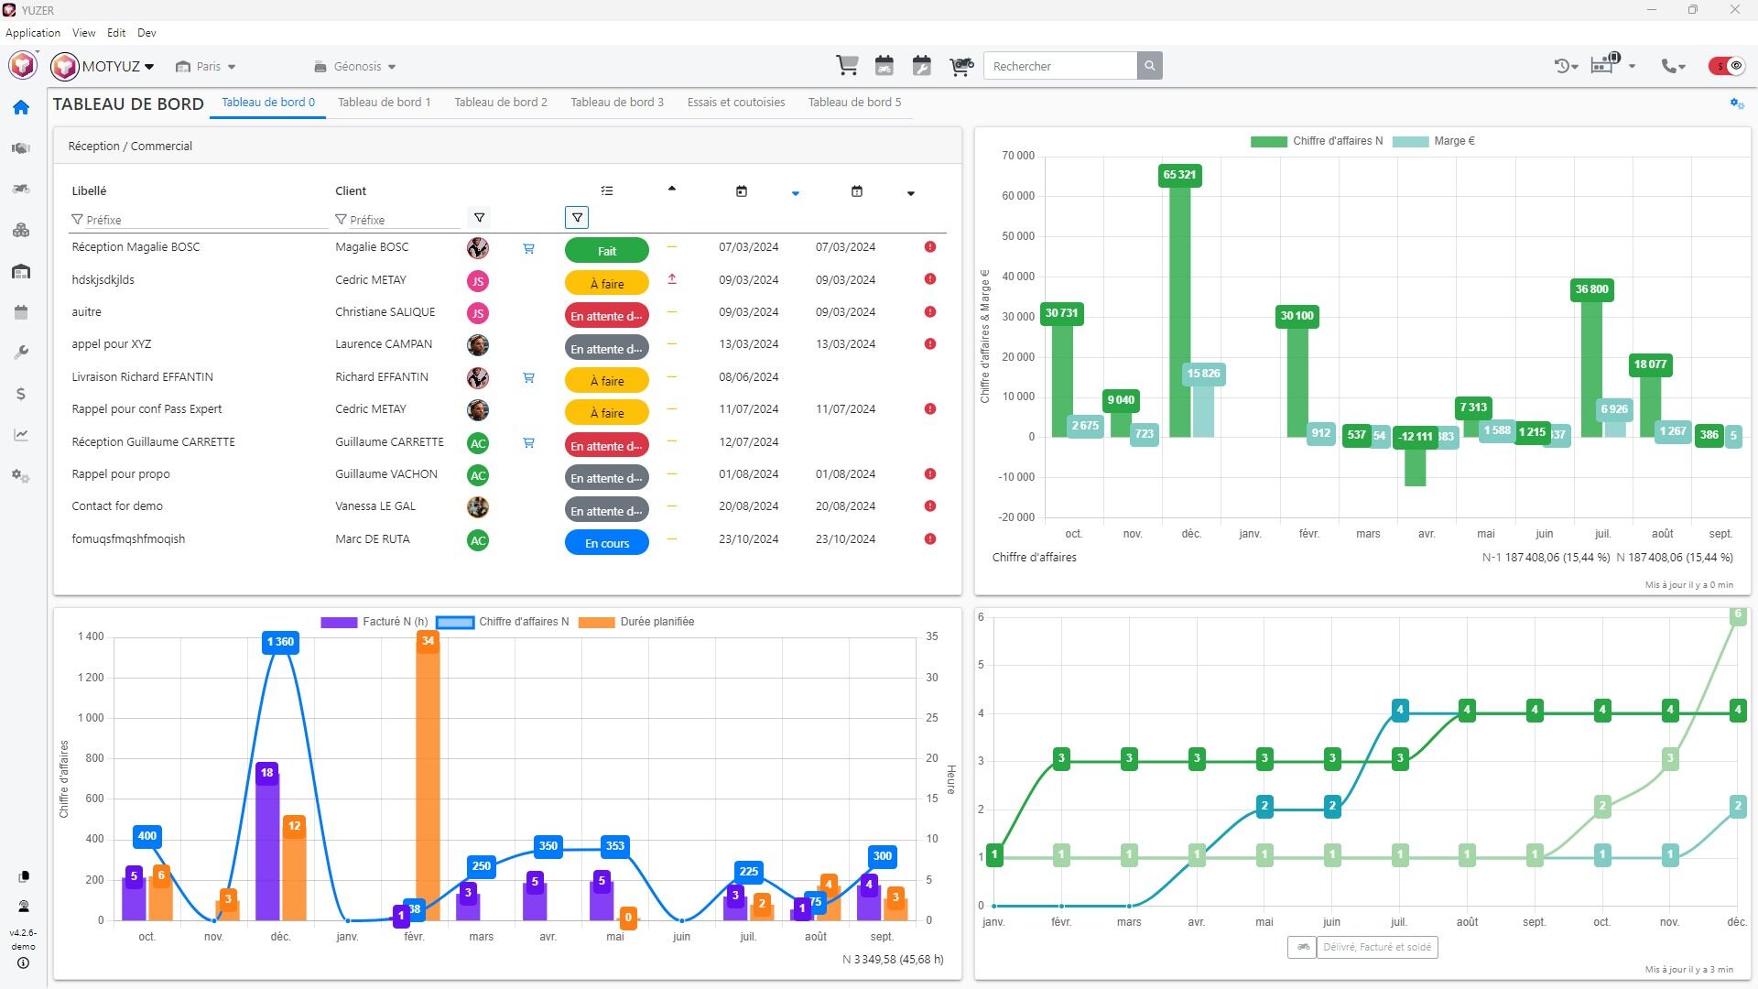The height and width of the screenshot is (989, 1758).
Task: Open dollar sign sidebar icon
Action: pos(21,394)
